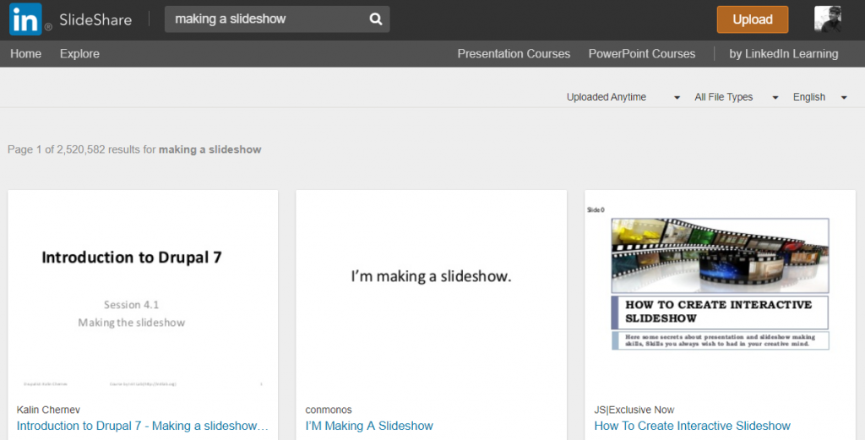Open the Presentation Courses link

(x=514, y=54)
